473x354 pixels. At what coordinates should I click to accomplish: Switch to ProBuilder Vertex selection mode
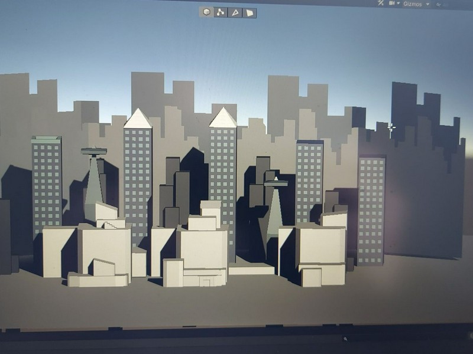pos(219,11)
